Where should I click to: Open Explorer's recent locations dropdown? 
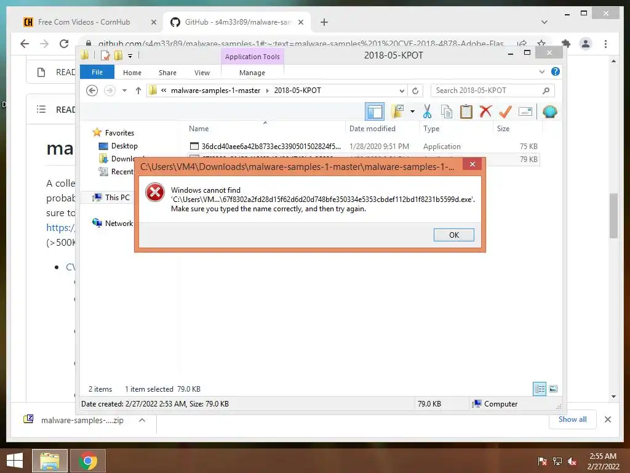coord(124,91)
